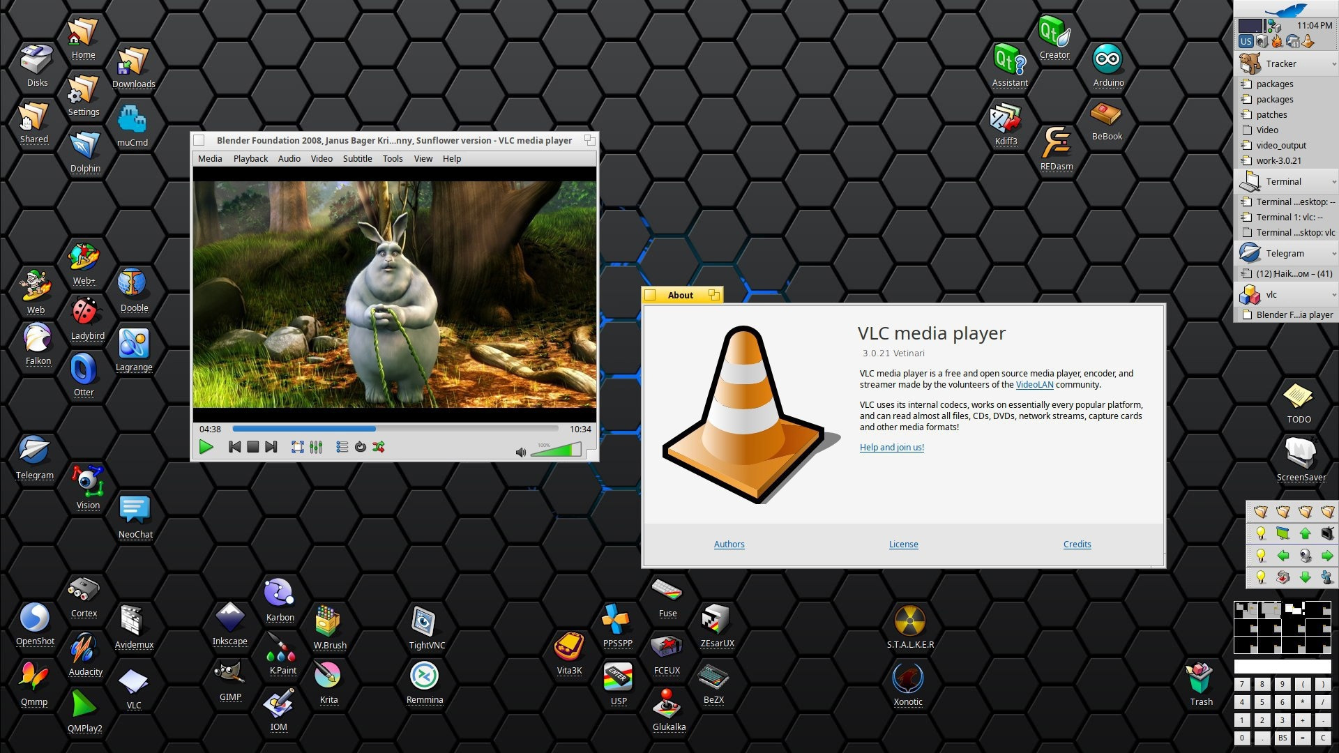Expand the Tracker deskbar entry
The width and height of the screenshot is (1339, 753).
(x=1333, y=64)
